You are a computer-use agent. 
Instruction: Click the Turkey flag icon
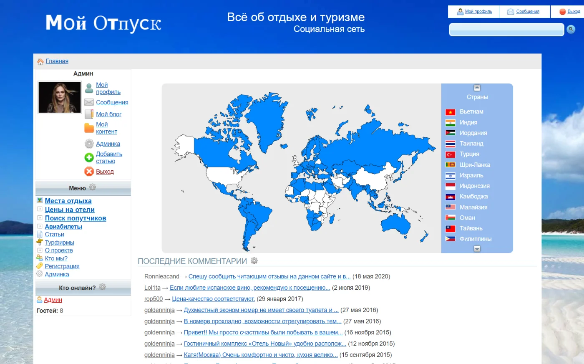450,154
